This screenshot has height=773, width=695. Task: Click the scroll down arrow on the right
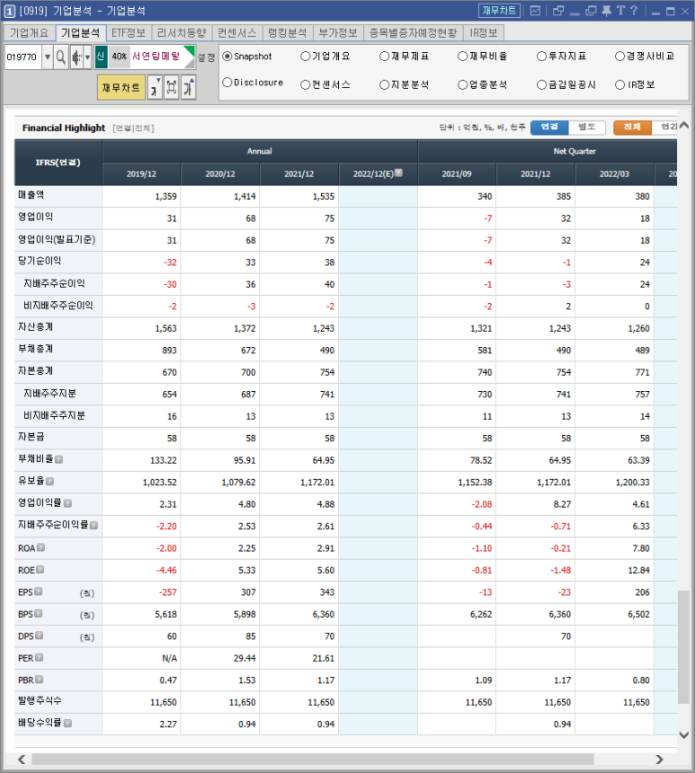[683, 735]
